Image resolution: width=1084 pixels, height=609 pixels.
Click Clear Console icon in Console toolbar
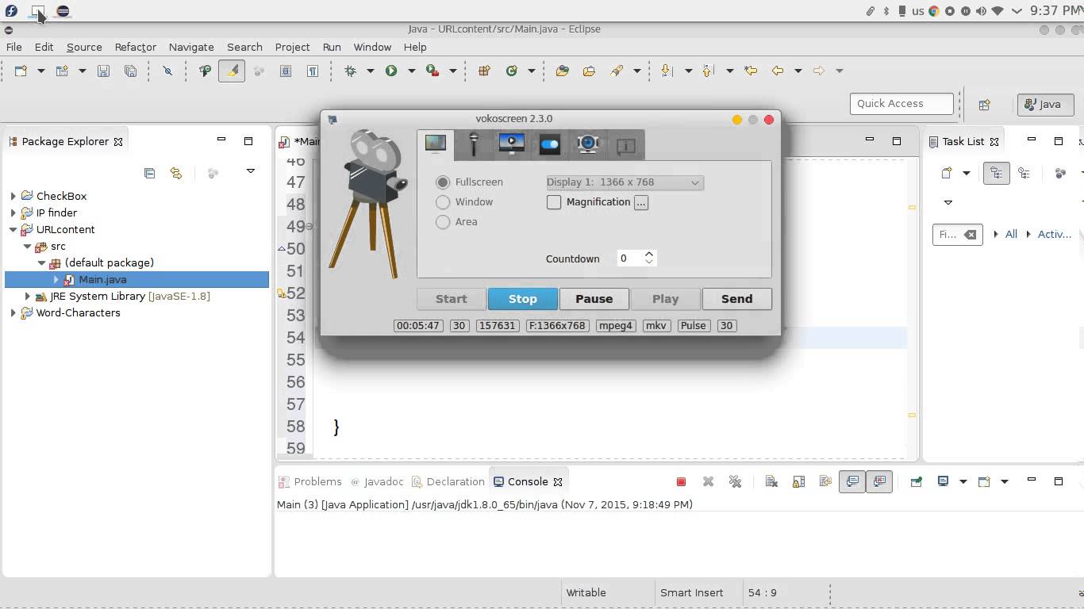pyautogui.click(x=771, y=481)
